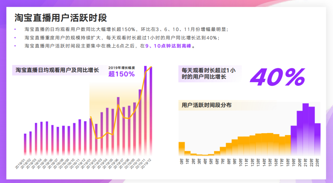Image resolution: width=333 pixels, height=183 pixels.
Task: Select the bullet about 重度用户的规模持续扩大
Action: [122, 38]
